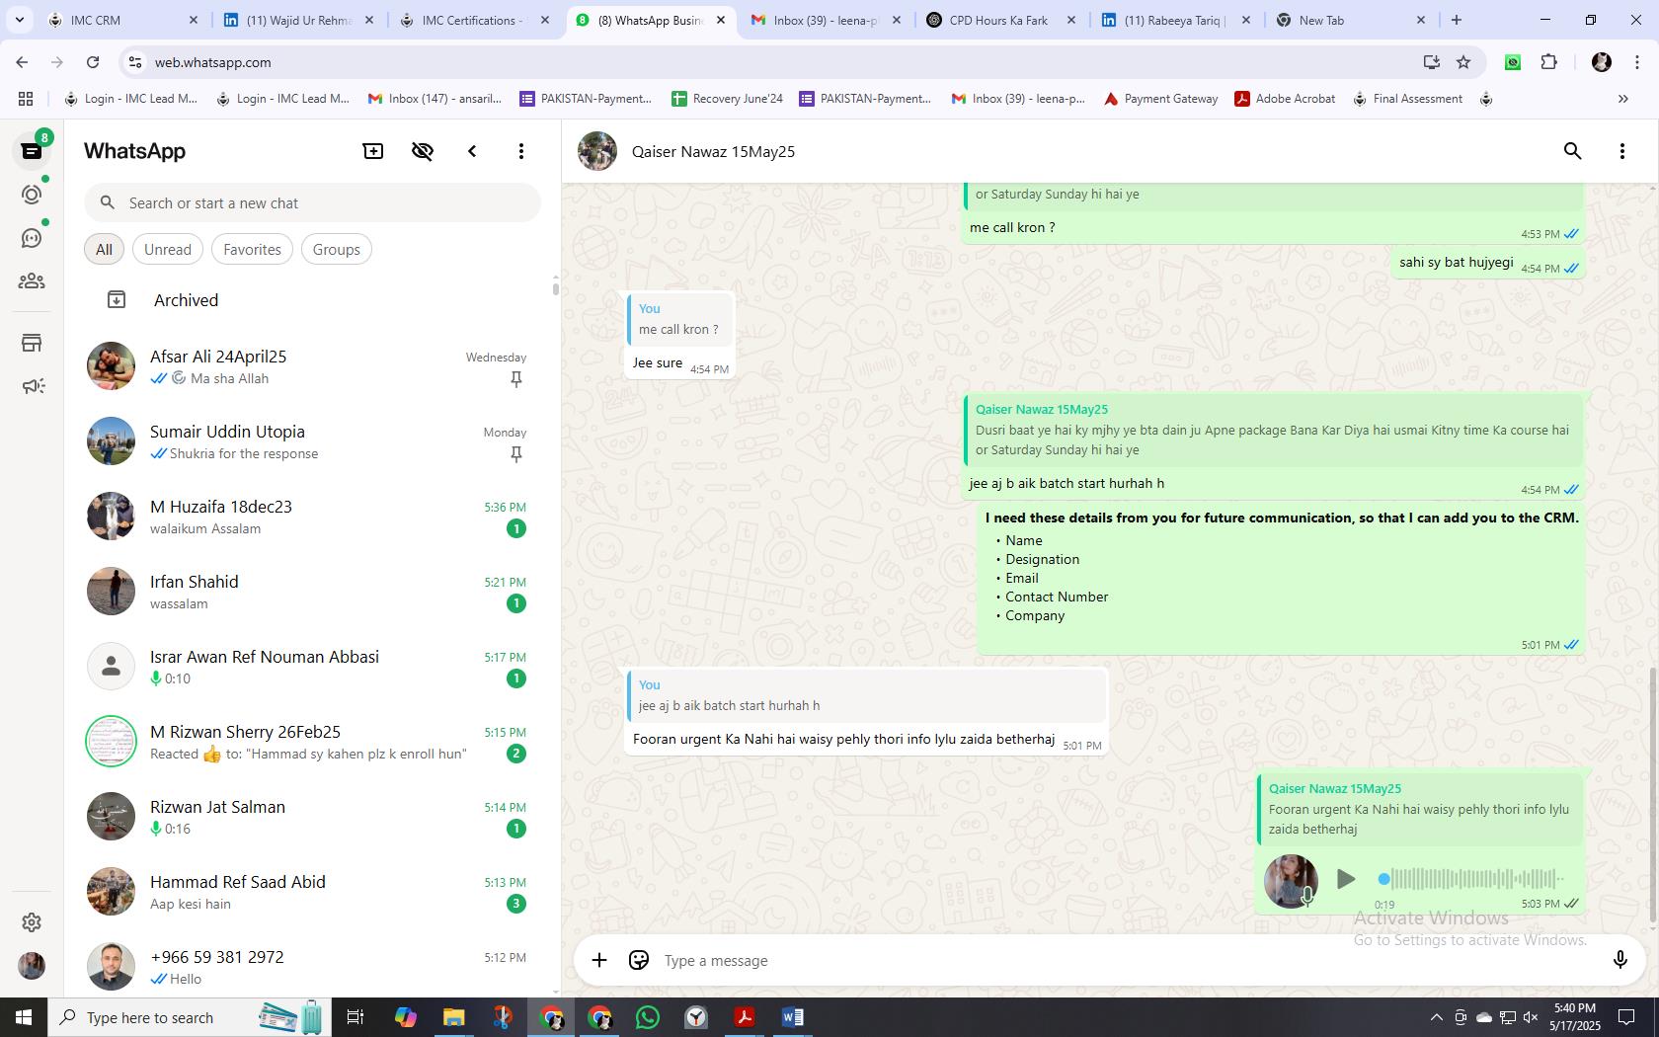Open the Status icon in sidebar
This screenshot has height=1037, width=1659.
[x=32, y=195]
